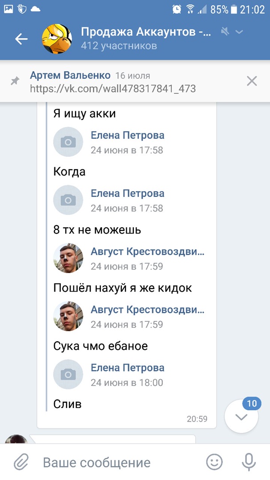Expand the chat options chevron in the header

[x=239, y=32]
